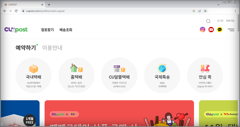Select the CUPOST browser tab
The image size is (240, 127).
[24, 4]
